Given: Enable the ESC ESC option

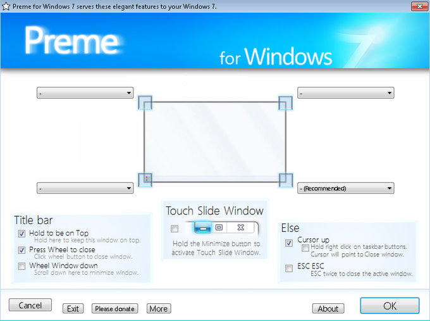Looking at the screenshot, I should [x=289, y=268].
